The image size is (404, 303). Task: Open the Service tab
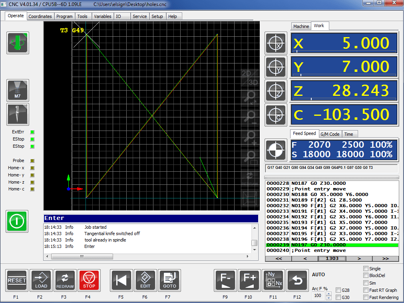[139, 16]
